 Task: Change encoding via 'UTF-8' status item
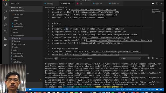click(x=138, y=90)
